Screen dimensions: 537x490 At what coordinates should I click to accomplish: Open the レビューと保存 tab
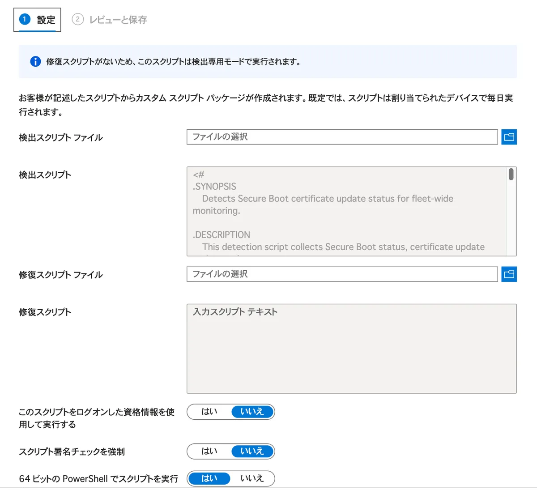tap(118, 20)
